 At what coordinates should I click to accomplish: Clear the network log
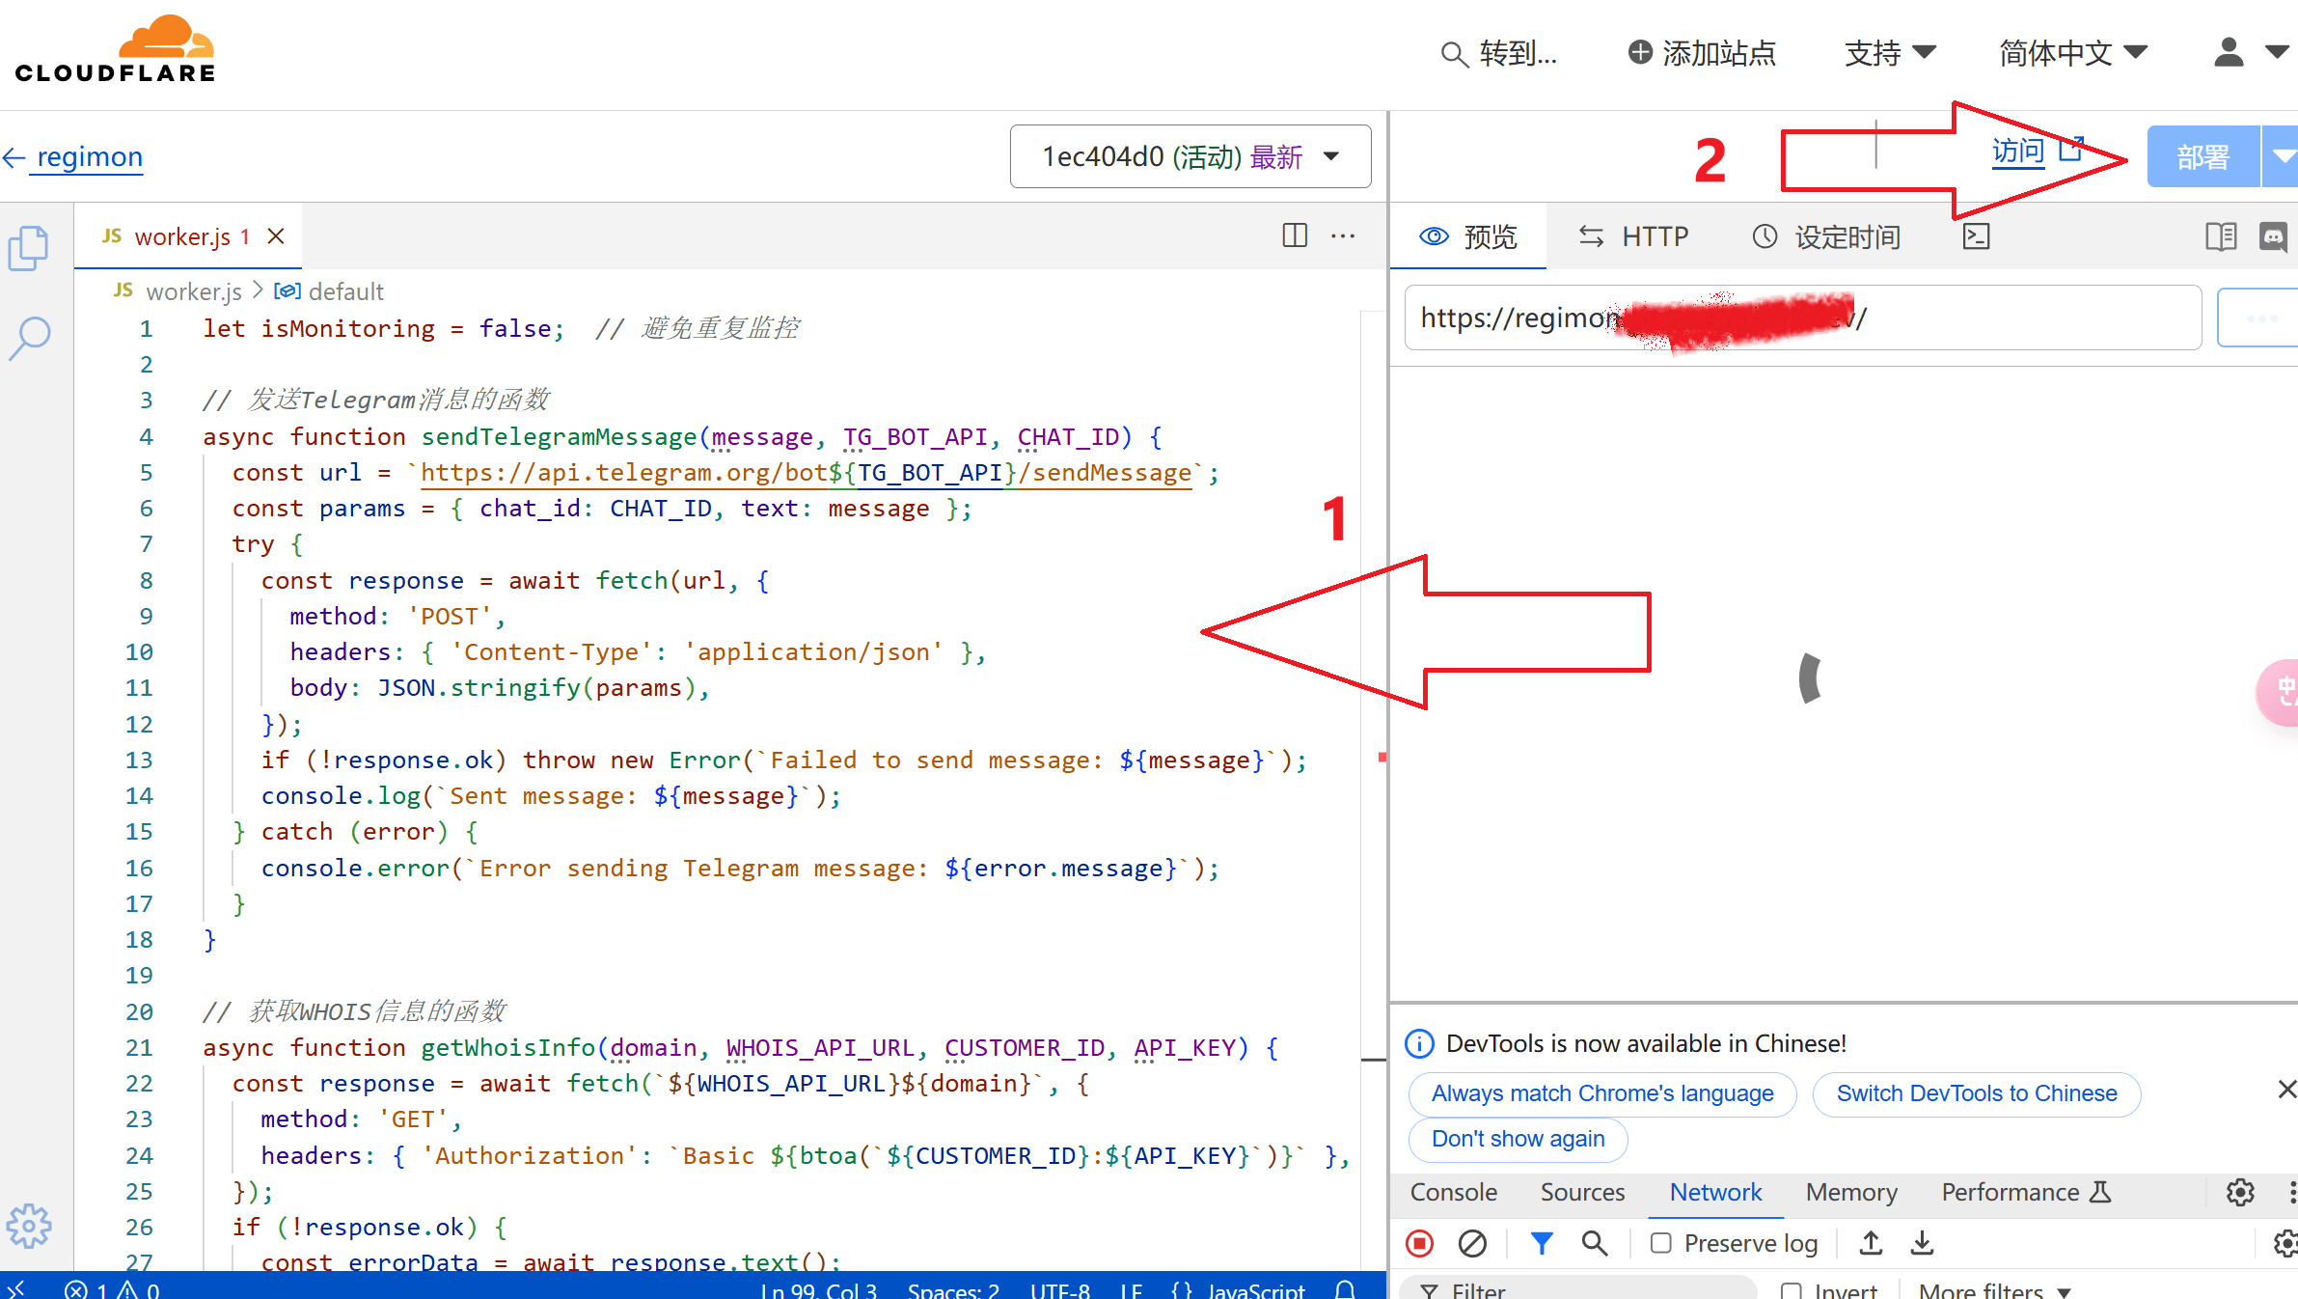(x=1472, y=1244)
